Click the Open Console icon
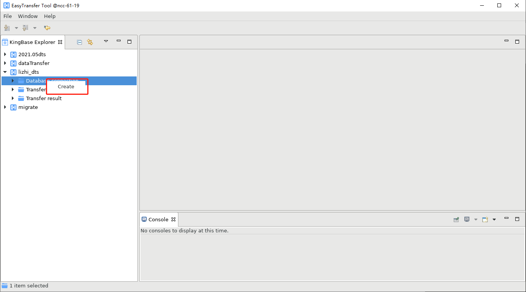 pyautogui.click(x=485, y=219)
